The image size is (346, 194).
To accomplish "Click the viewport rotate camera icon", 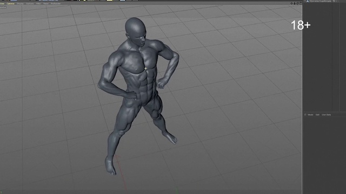I will point(297,3).
